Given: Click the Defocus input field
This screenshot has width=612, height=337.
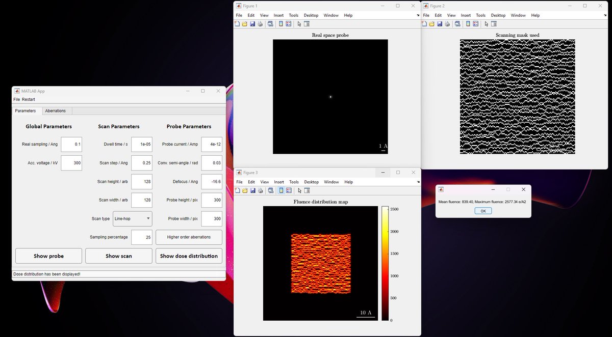Looking at the screenshot, I should click(212, 181).
